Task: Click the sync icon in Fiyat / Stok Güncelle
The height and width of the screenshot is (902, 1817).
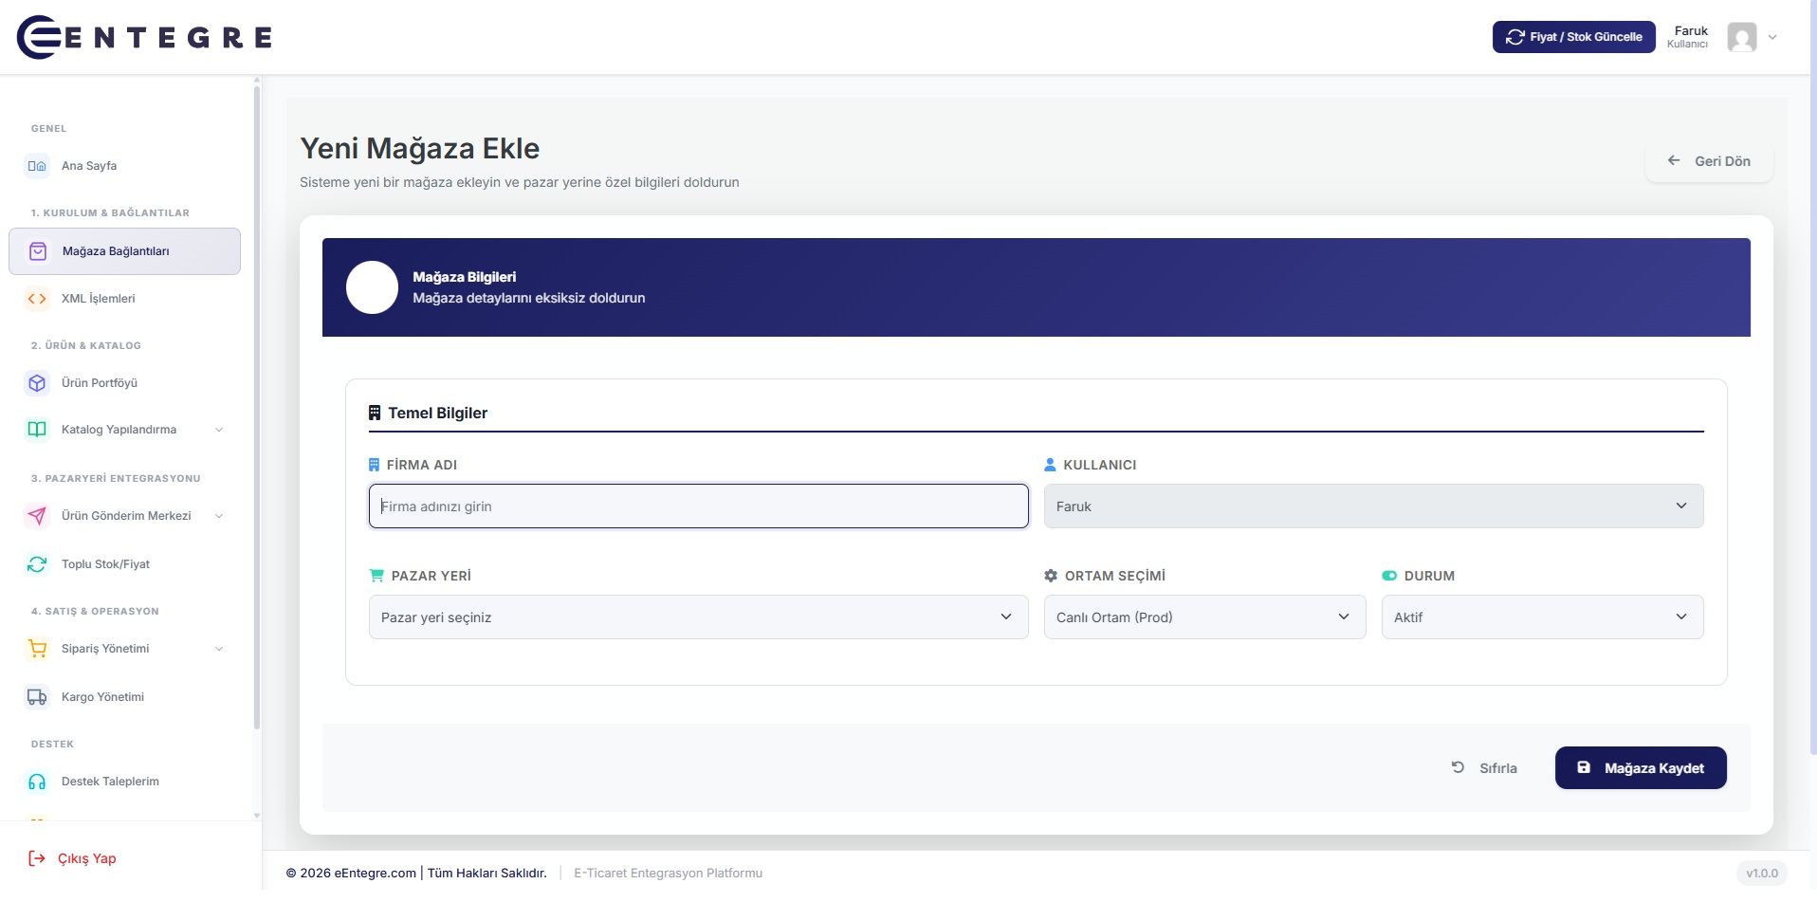Action: click(x=1515, y=37)
